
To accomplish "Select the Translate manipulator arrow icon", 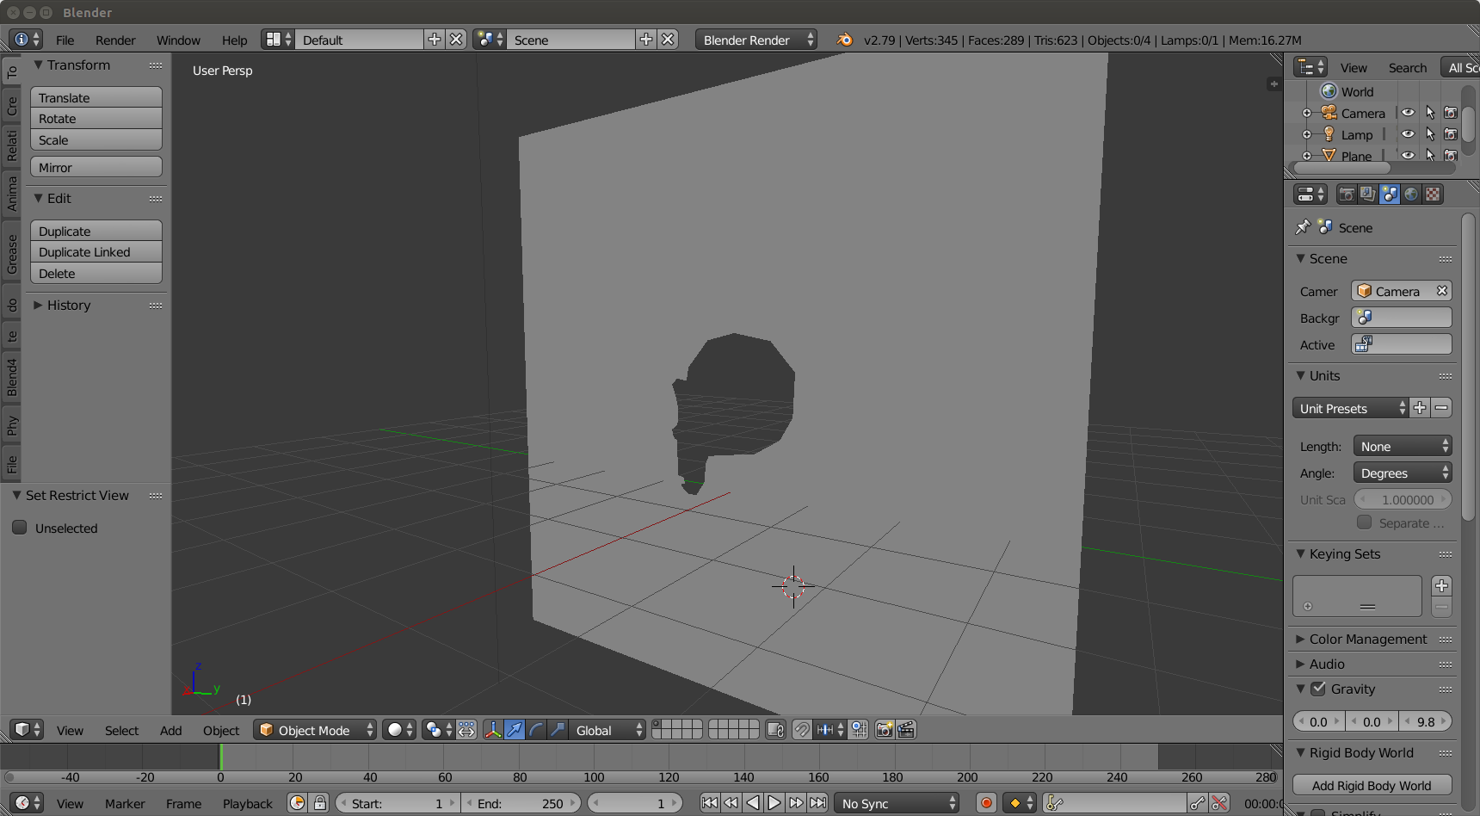I will [x=515, y=730].
